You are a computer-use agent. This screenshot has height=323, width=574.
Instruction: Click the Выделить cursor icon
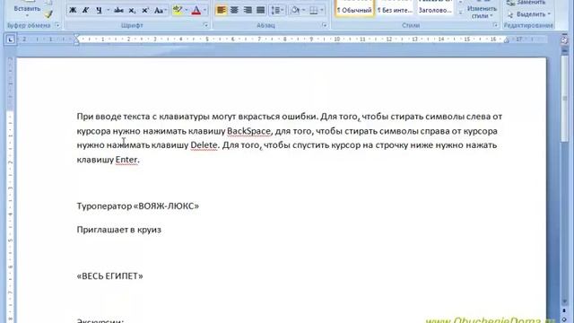tap(510, 14)
